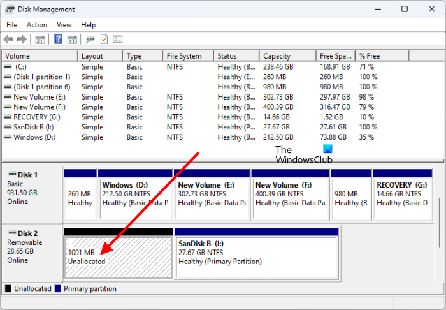The height and width of the screenshot is (310, 446).
Task: Click the graphical pane vertical scrollbar
Action: (x=439, y=223)
